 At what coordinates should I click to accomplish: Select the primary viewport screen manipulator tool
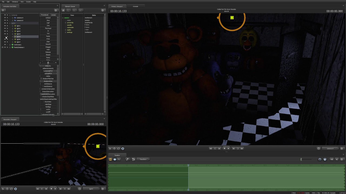pyautogui.click(x=123, y=148)
